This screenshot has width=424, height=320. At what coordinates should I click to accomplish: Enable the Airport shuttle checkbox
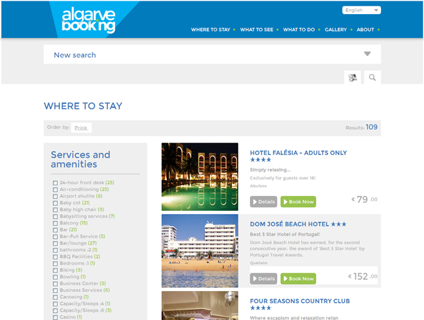pyautogui.click(x=55, y=197)
